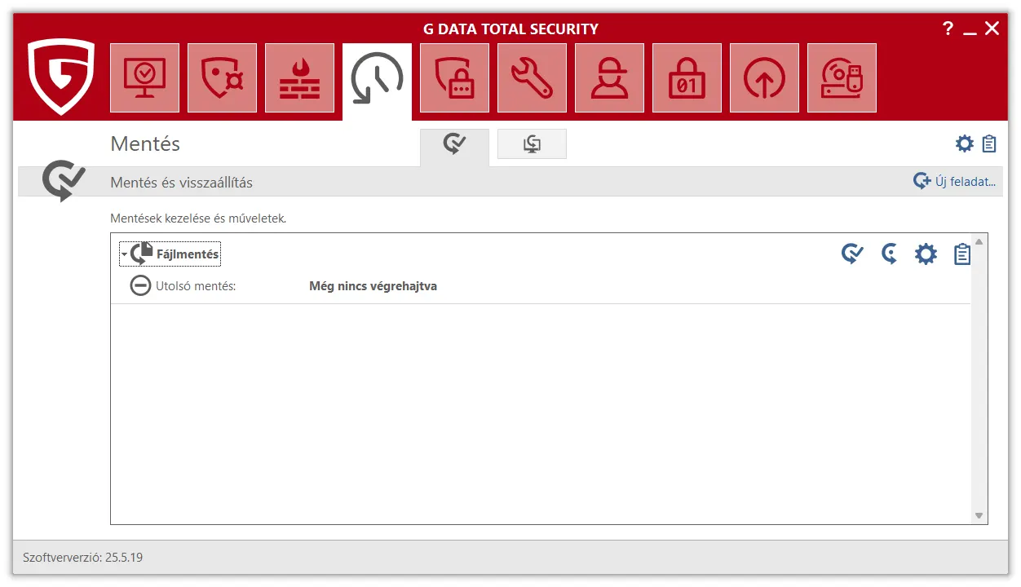Select the Backup clock module tab
The height and width of the screenshot is (587, 1021).
point(377,80)
